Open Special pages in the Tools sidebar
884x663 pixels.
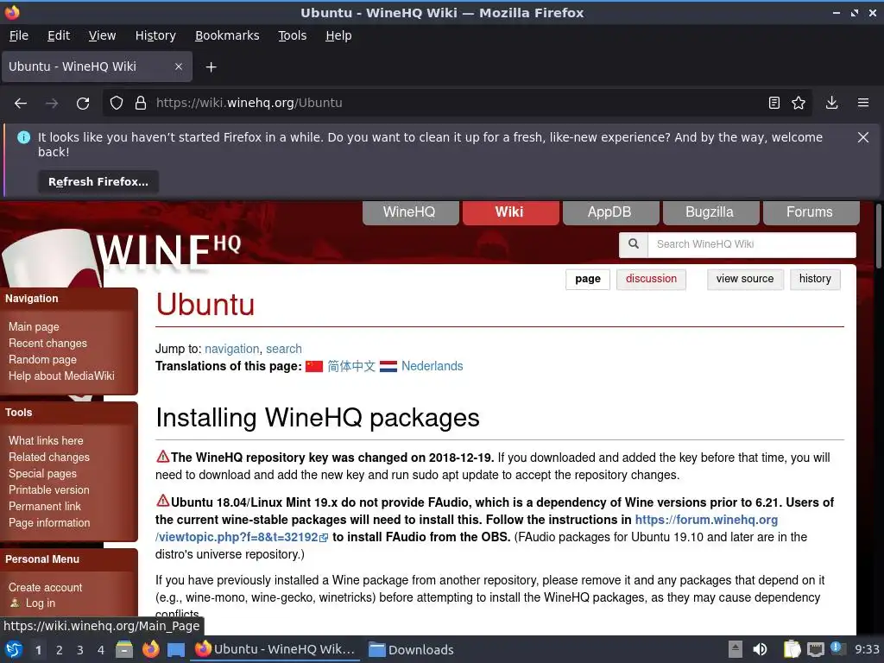pyautogui.click(x=42, y=474)
